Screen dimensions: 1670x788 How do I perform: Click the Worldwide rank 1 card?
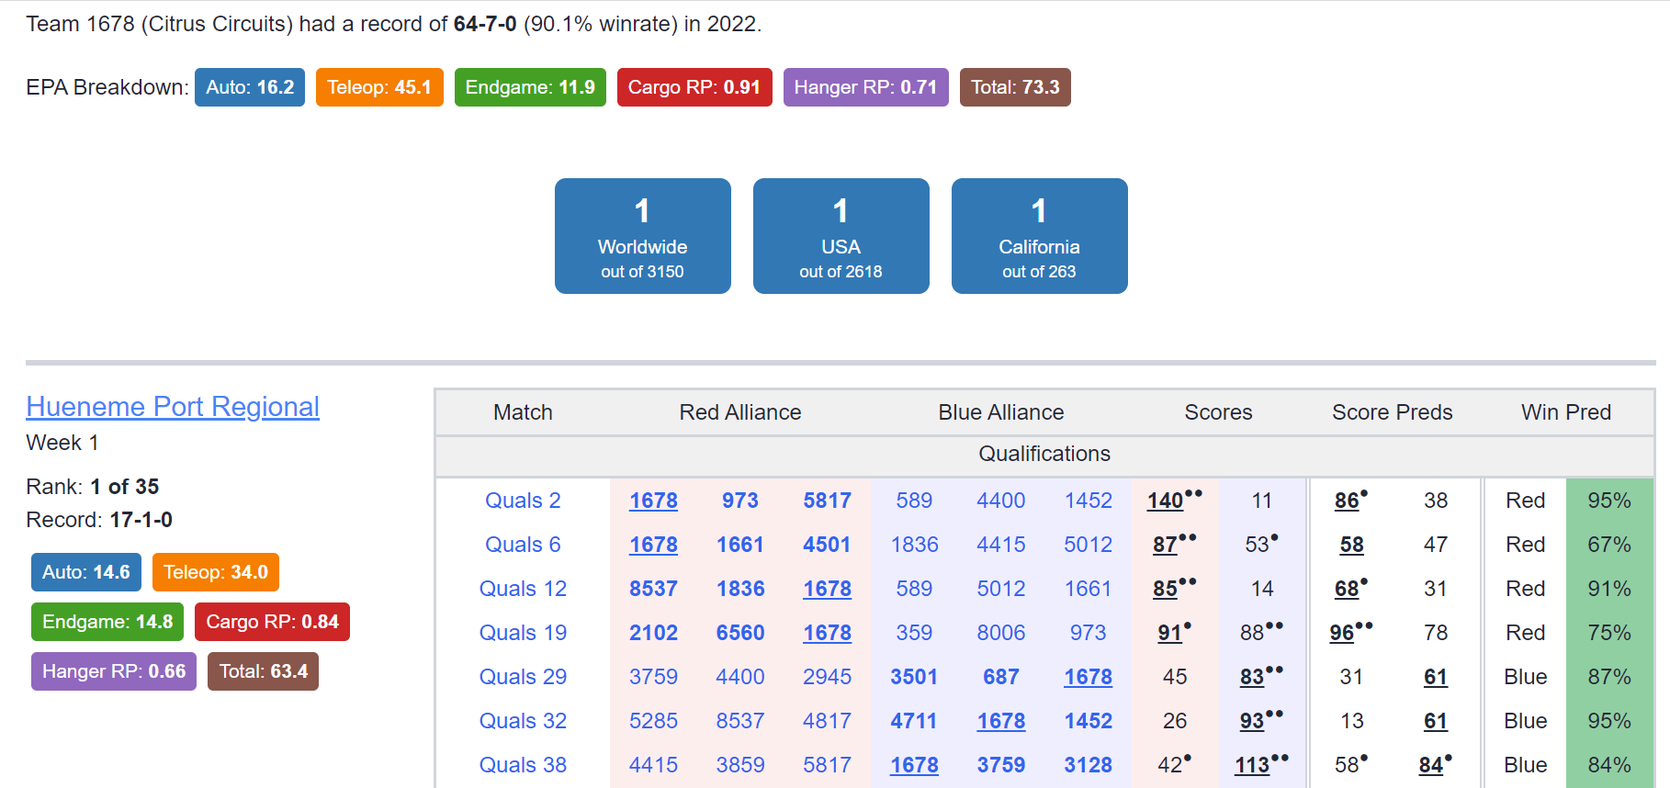pos(643,236)
